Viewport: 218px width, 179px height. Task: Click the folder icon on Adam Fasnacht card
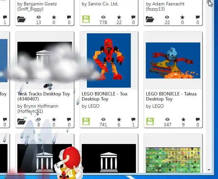click(x=150, y=19)
